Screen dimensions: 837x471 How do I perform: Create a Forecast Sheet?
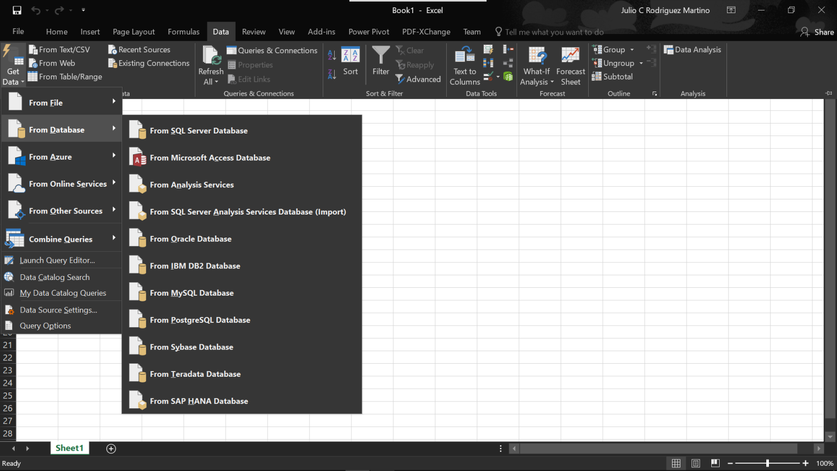(570, 65)
